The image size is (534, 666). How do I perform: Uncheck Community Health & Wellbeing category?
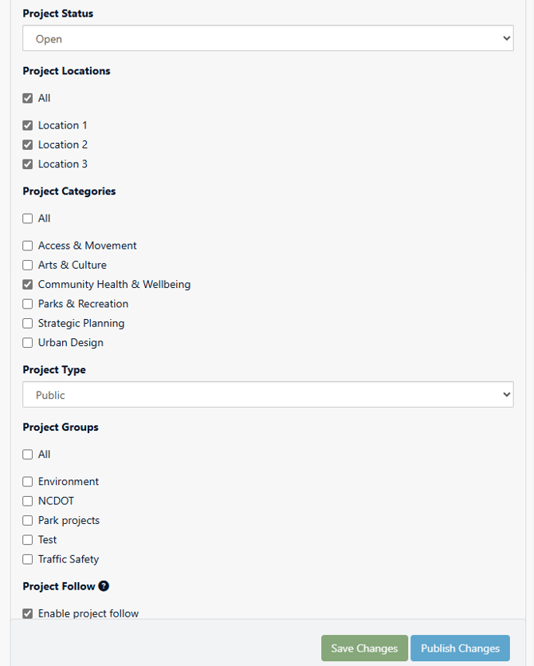(x=28, y=285)
